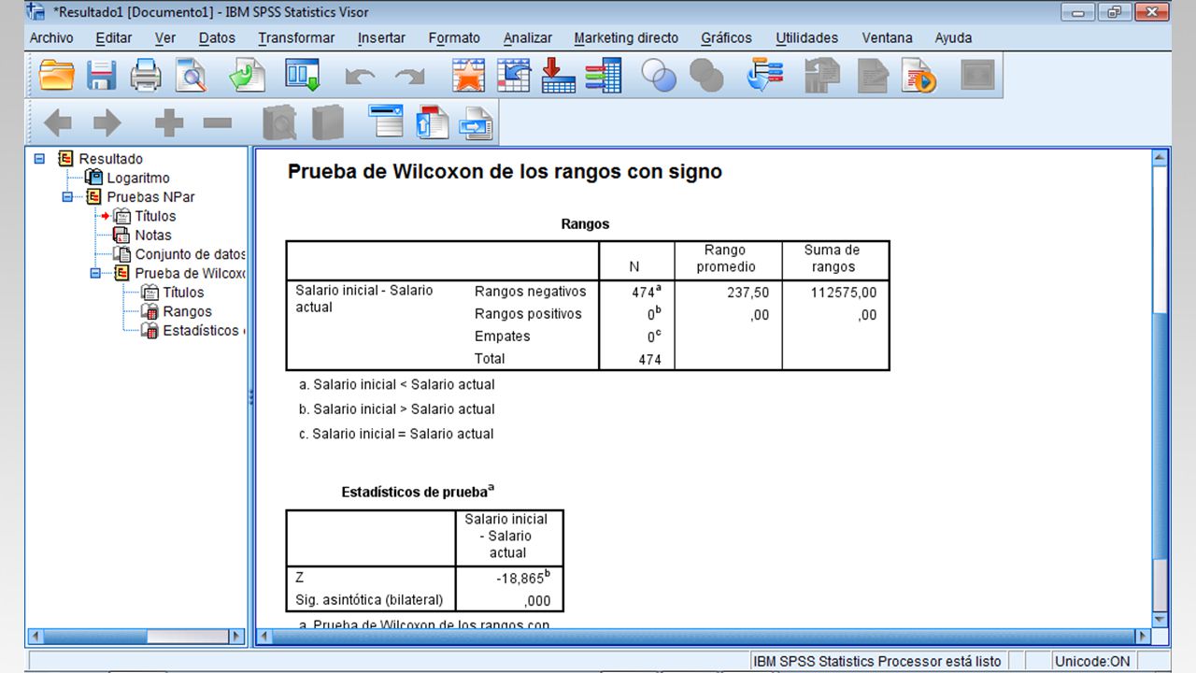Select Conjunto de datos in outline
The image size is (1196, 673).
point(190,254)
